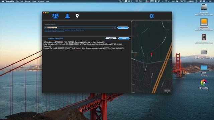
Task: Zoom in the map with plus button
Action: pyautogui.click(x=169, y=91)
